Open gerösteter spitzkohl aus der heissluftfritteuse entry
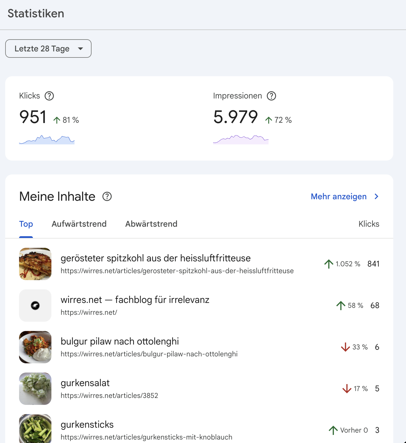The width and height of the screenshot is (406, 443). [155, 258]
